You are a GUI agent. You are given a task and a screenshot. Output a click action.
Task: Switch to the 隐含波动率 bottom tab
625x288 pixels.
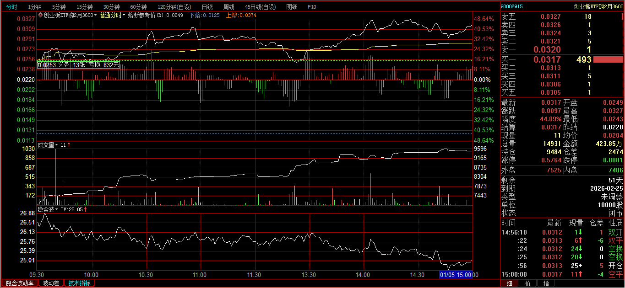[20, 283]
